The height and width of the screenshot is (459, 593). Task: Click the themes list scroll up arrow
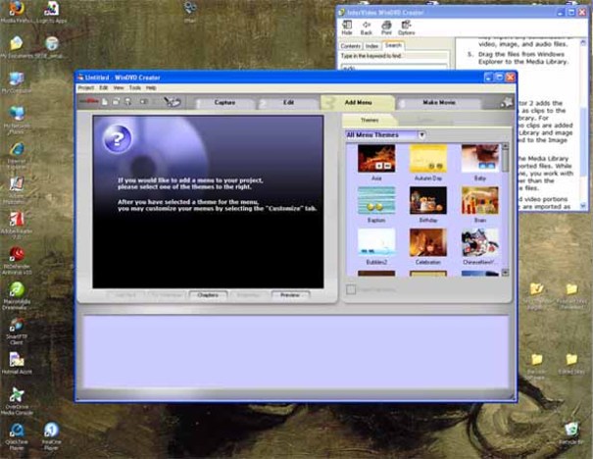[505, 146]
